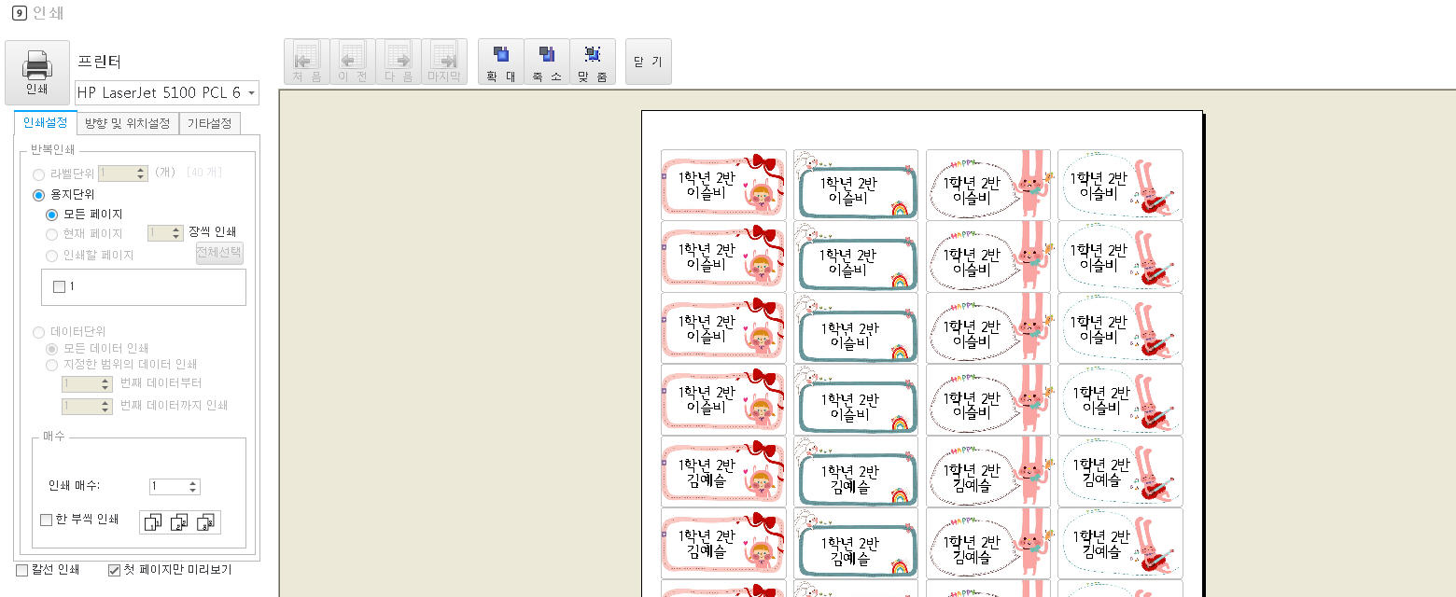Click the 번째 데이터까지 인쇄 end spinner
Image resolution: width=1456 pixels, height=597 pixels.
point(88,406)
